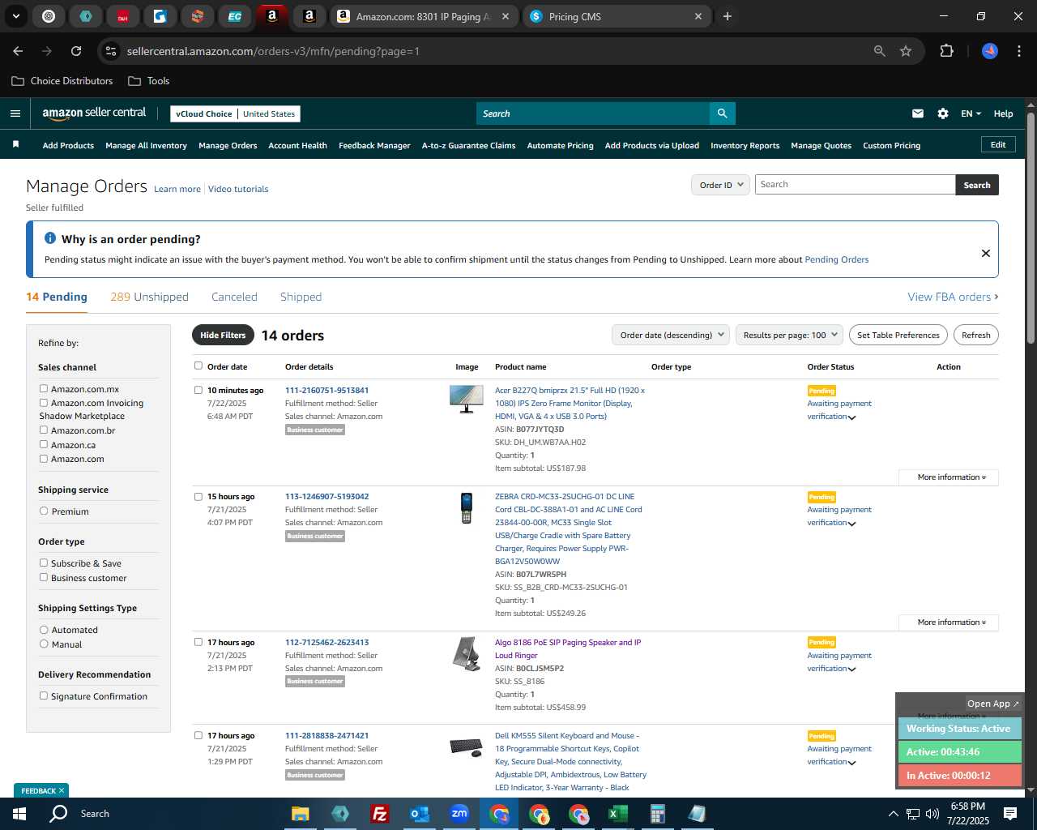Reload the page with browser refresh icon
The height and width of the screenshot is (830, 1037).
(76, 51)
